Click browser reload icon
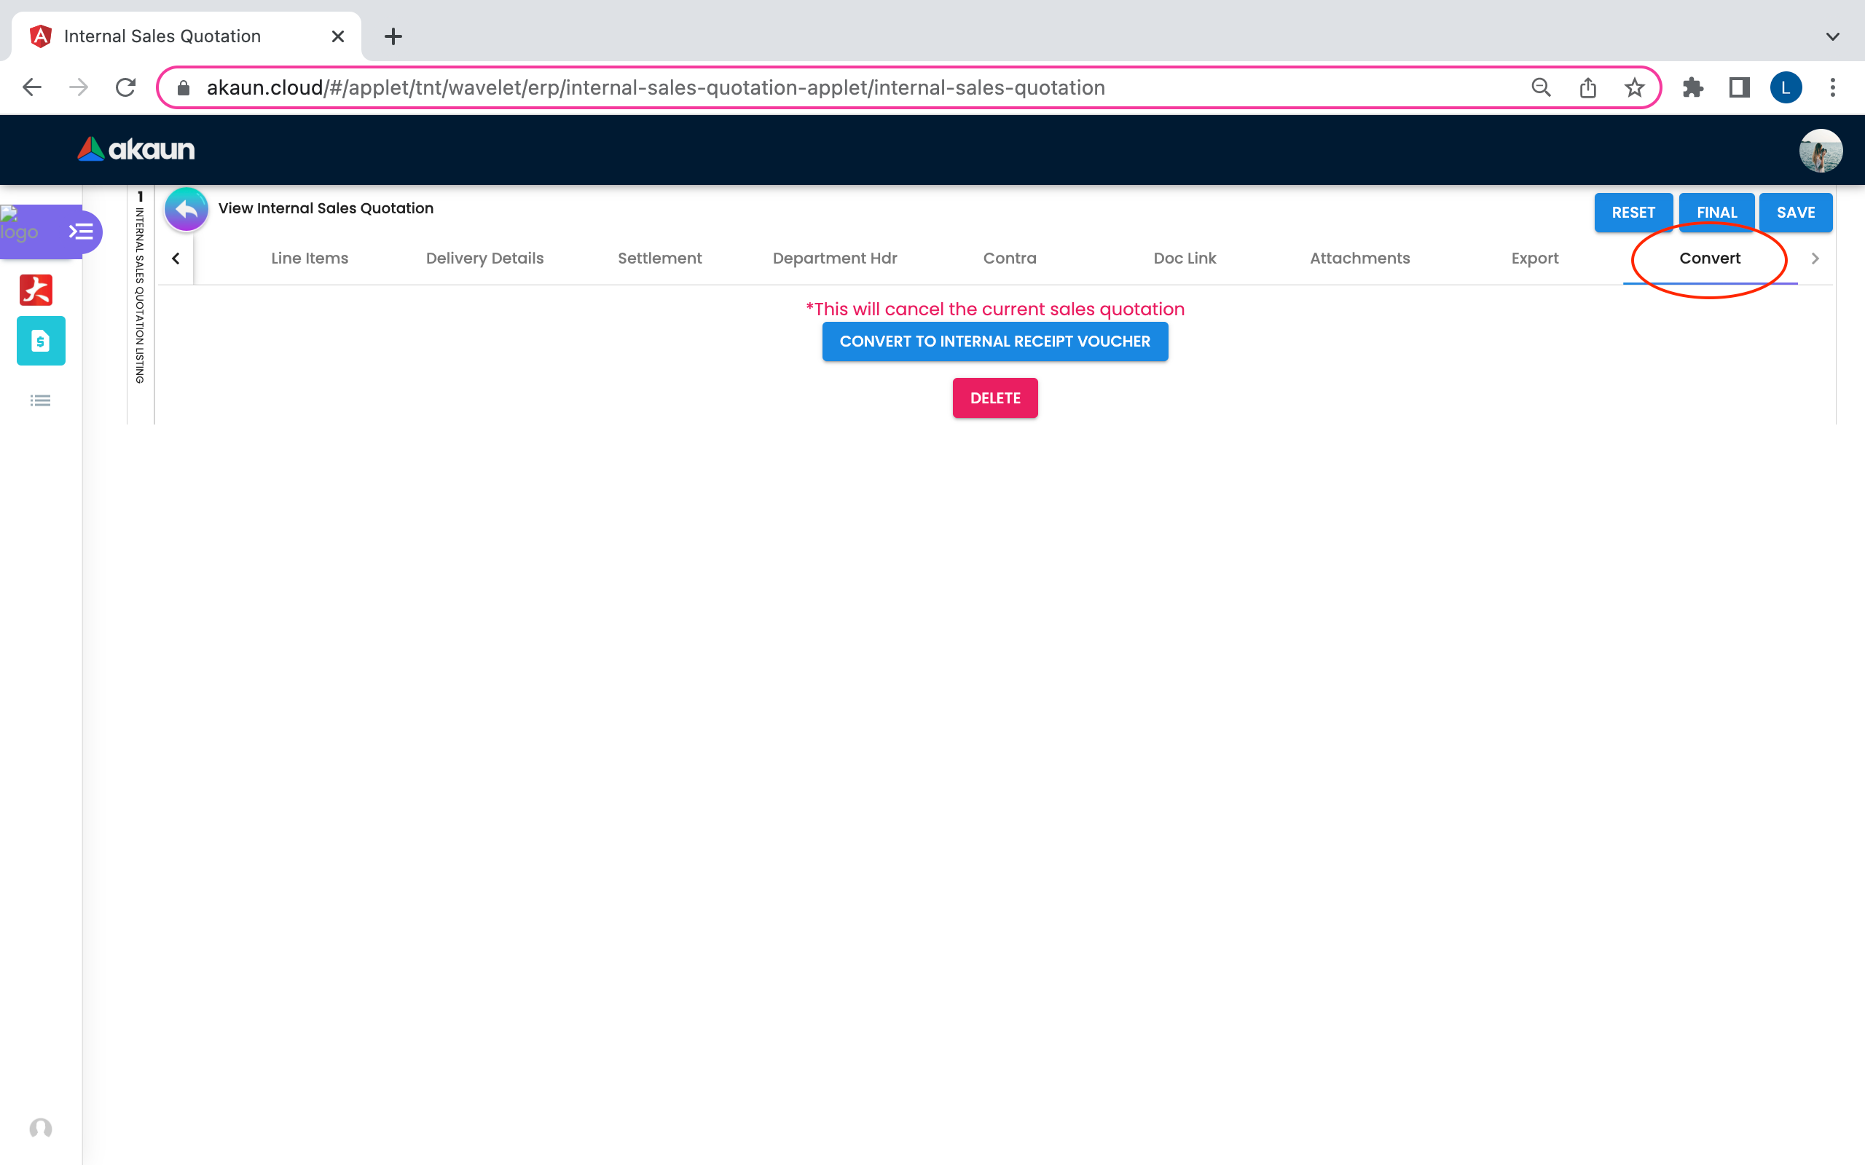 click(x=125, y=88)
